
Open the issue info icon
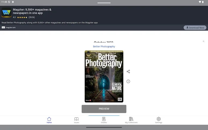click(128, 81)
